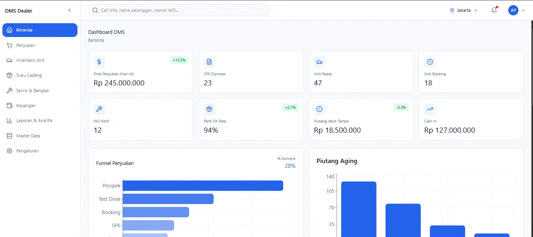Open the AP user avatar menu

(x=516, y=11)
